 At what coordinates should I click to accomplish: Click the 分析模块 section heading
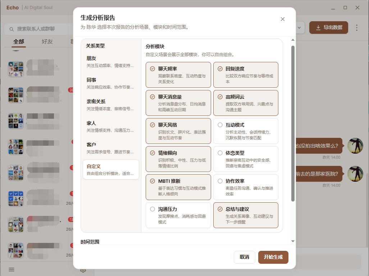tap(155, 46)
